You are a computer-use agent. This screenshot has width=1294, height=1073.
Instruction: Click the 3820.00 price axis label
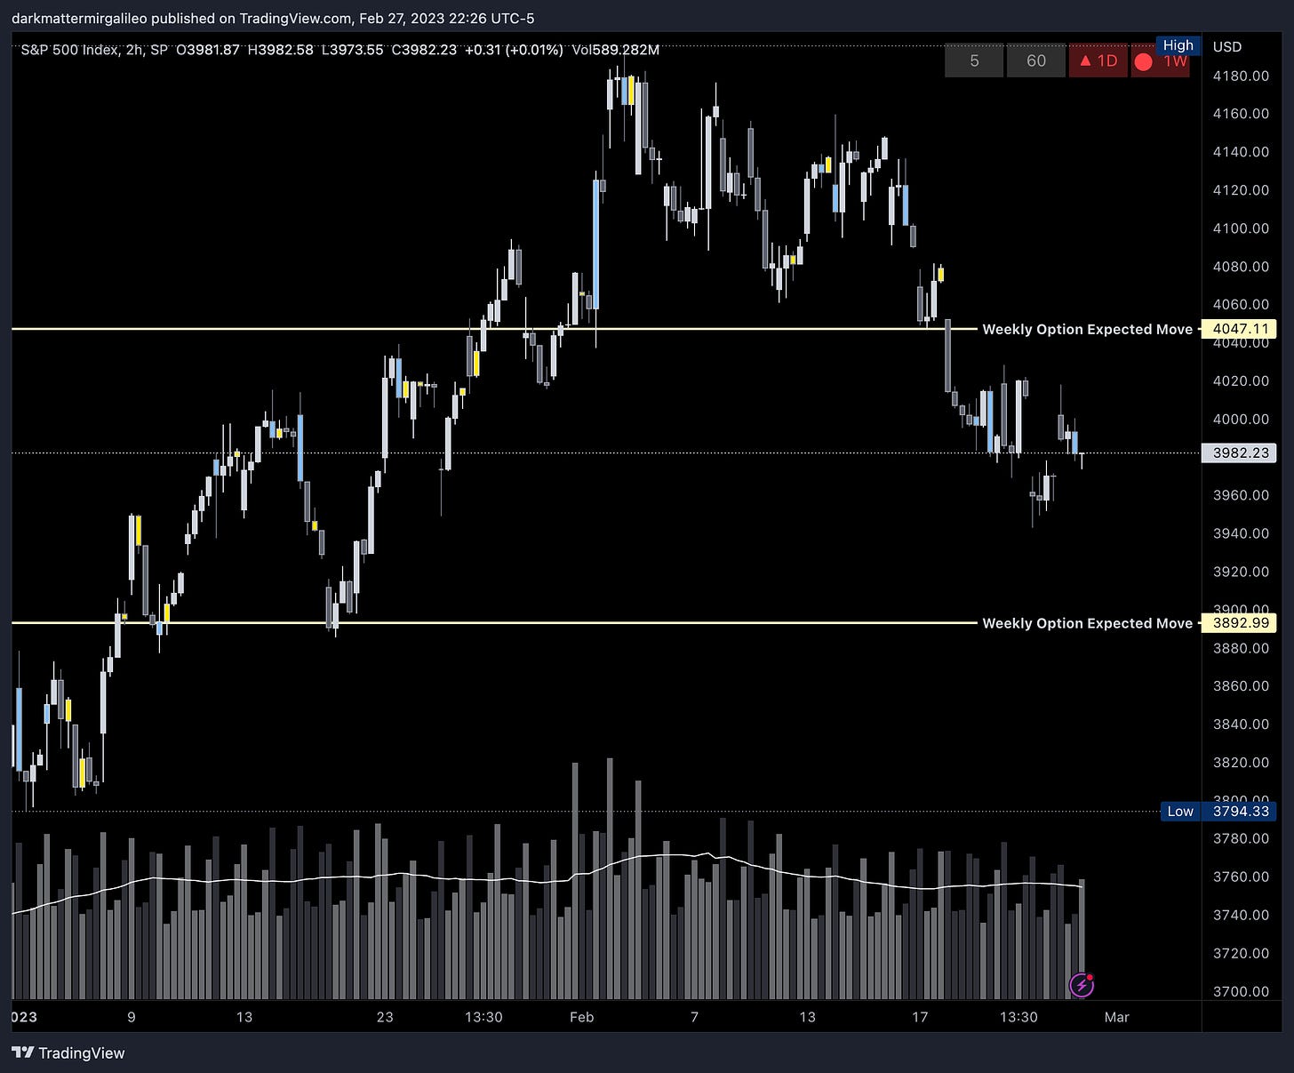click(x=1241, y=762)
